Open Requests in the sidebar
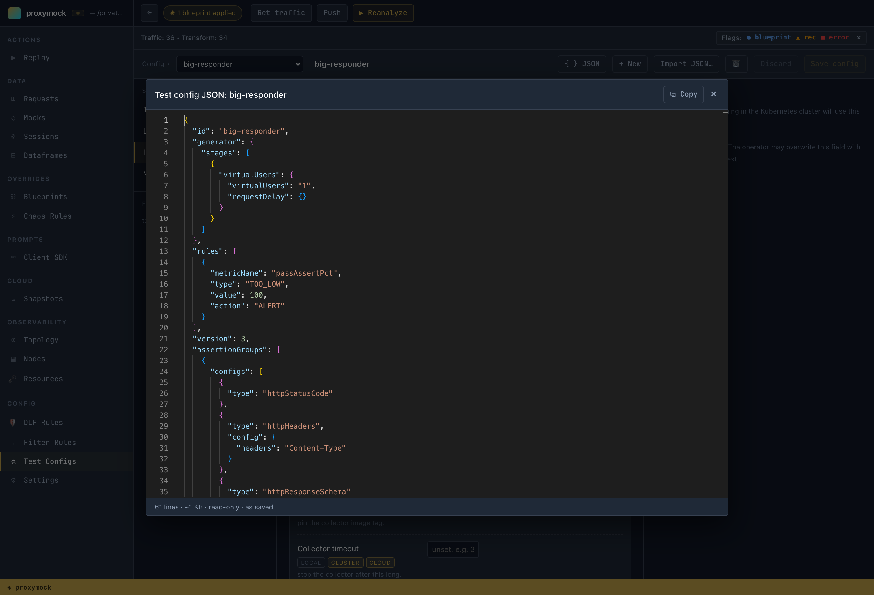Image resolution: width=874 pixels, height=595 pixels. click(x=66, y=99)
